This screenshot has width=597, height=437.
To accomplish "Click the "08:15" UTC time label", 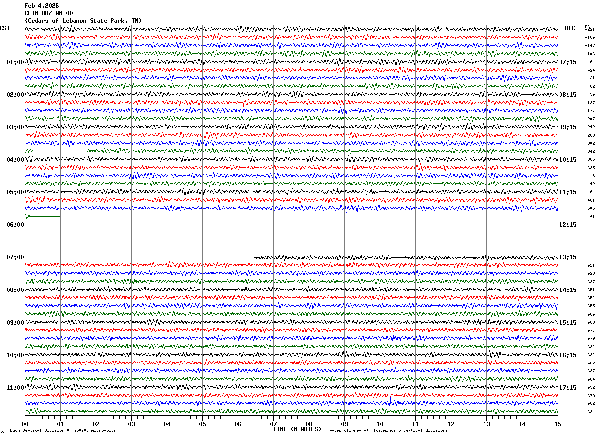I will 568,95.
